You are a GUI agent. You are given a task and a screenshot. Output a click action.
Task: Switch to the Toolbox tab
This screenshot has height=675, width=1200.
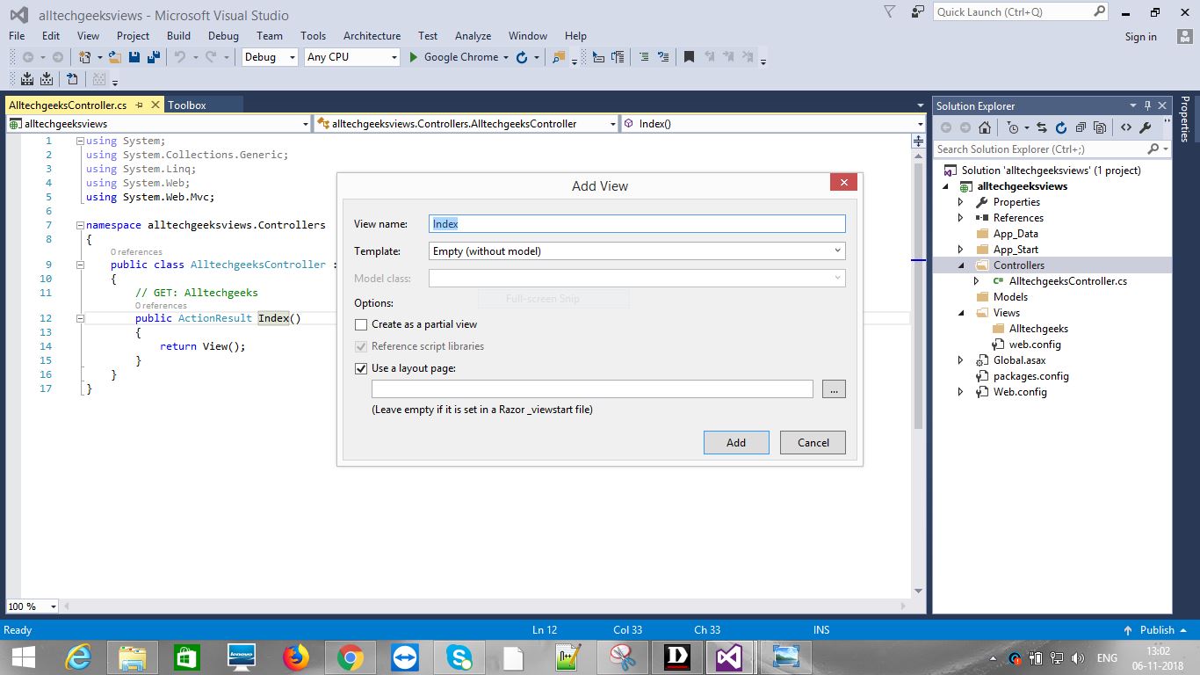coord(187,104)
